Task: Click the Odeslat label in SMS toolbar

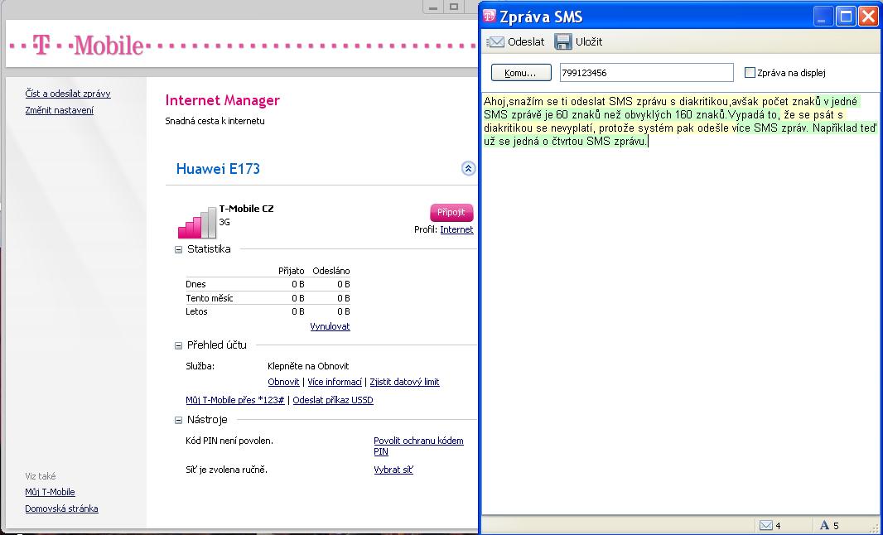Action: click(526, 41)
